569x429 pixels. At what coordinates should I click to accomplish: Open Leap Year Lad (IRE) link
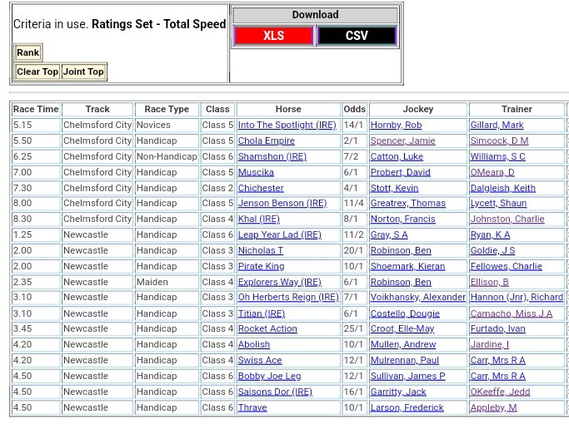[x=279, y=234]
